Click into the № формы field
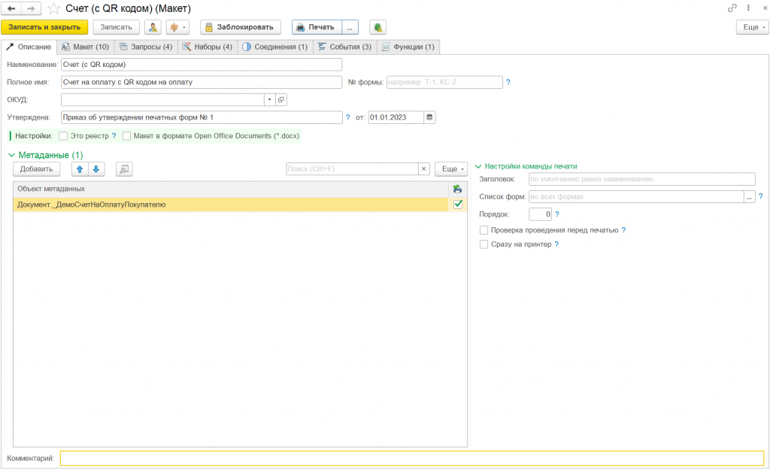 coord(444,82)
